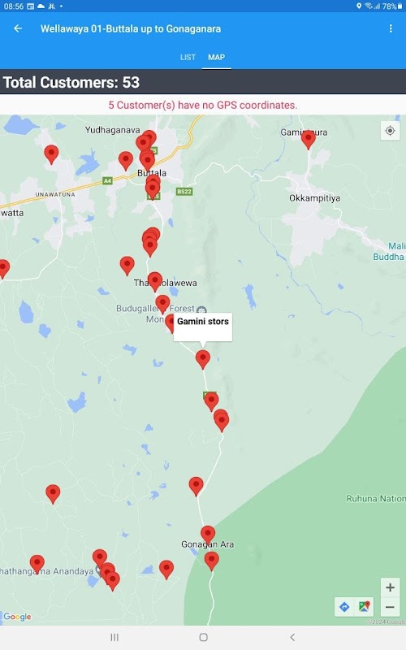Tap the Android home button
Screen dimensions: 406x650
203,637
